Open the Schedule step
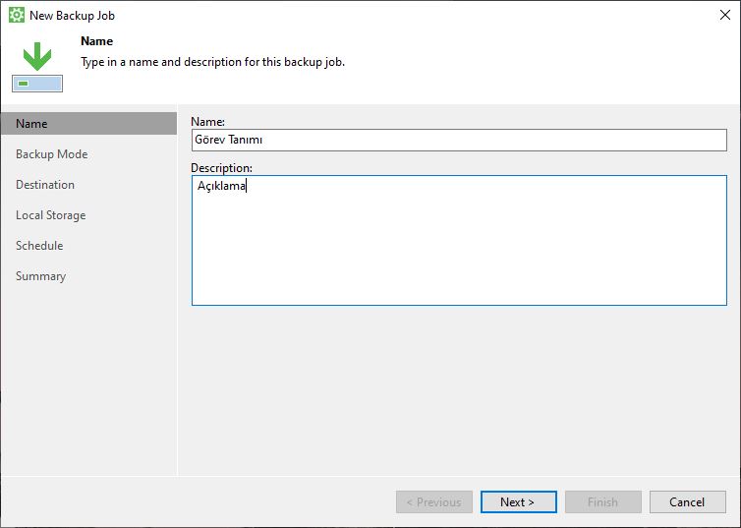The image size is (741, 528). pos(39,246)
